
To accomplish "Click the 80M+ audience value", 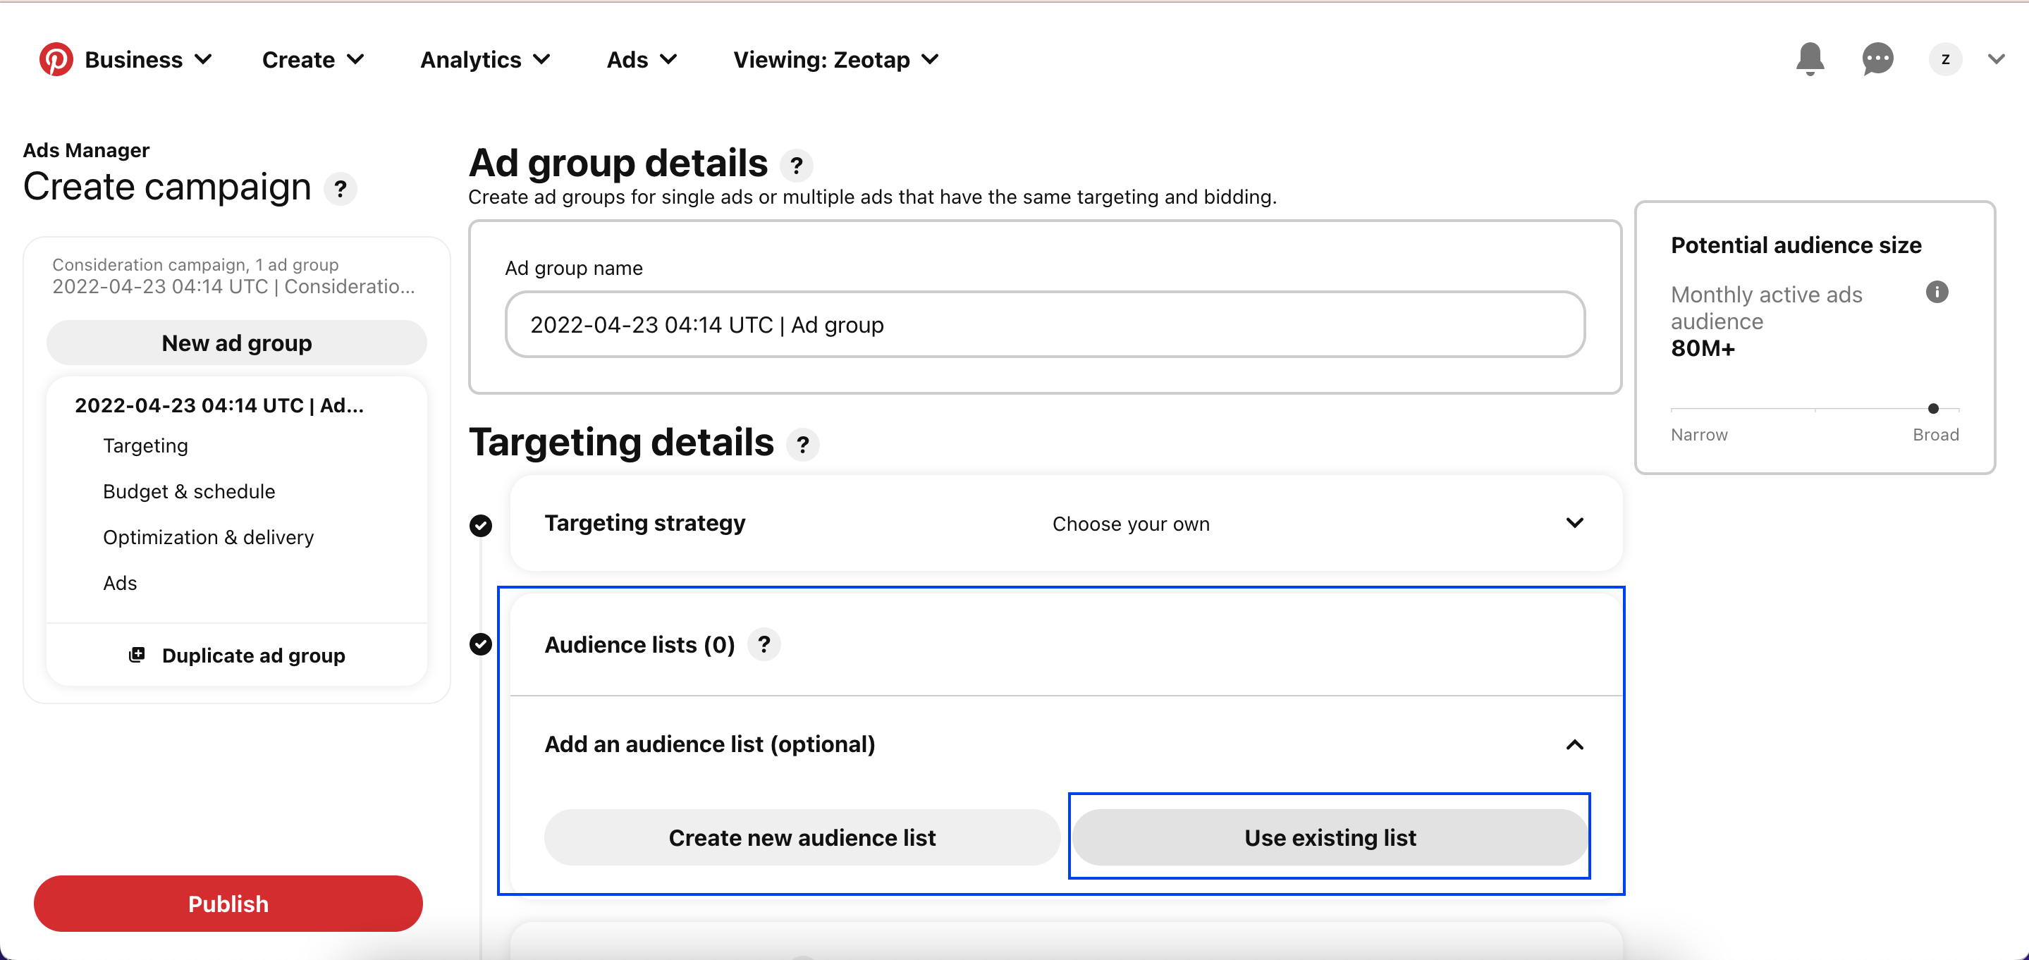I will 1703,348.
